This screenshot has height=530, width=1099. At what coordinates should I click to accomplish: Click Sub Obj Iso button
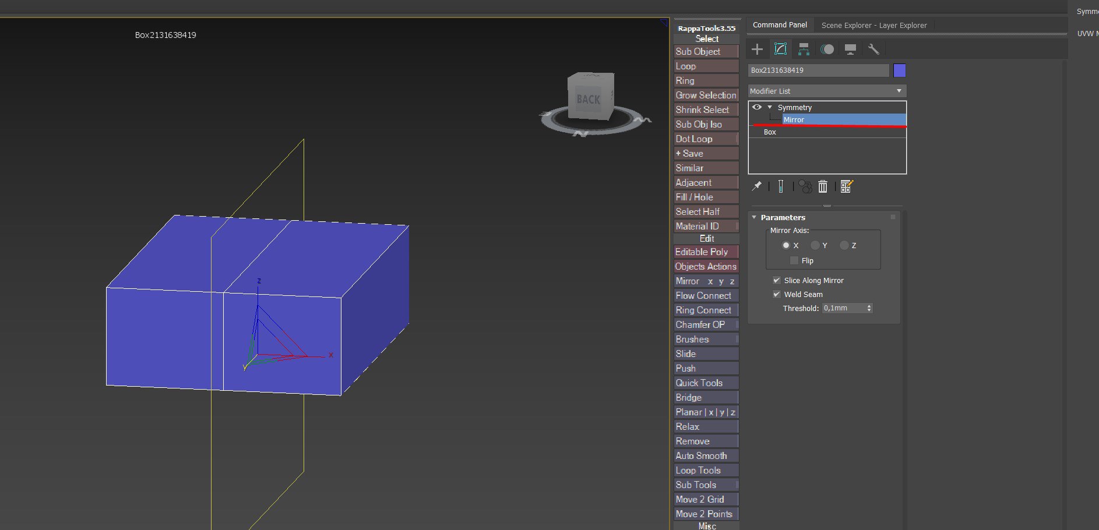click(706, 124)
